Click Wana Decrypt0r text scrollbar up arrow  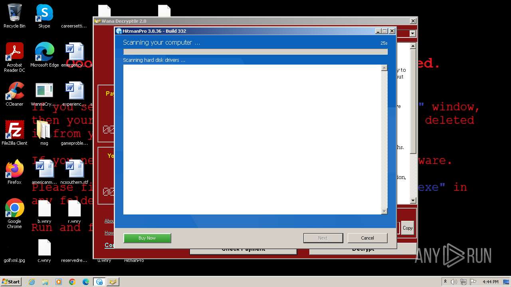[413, 46]
